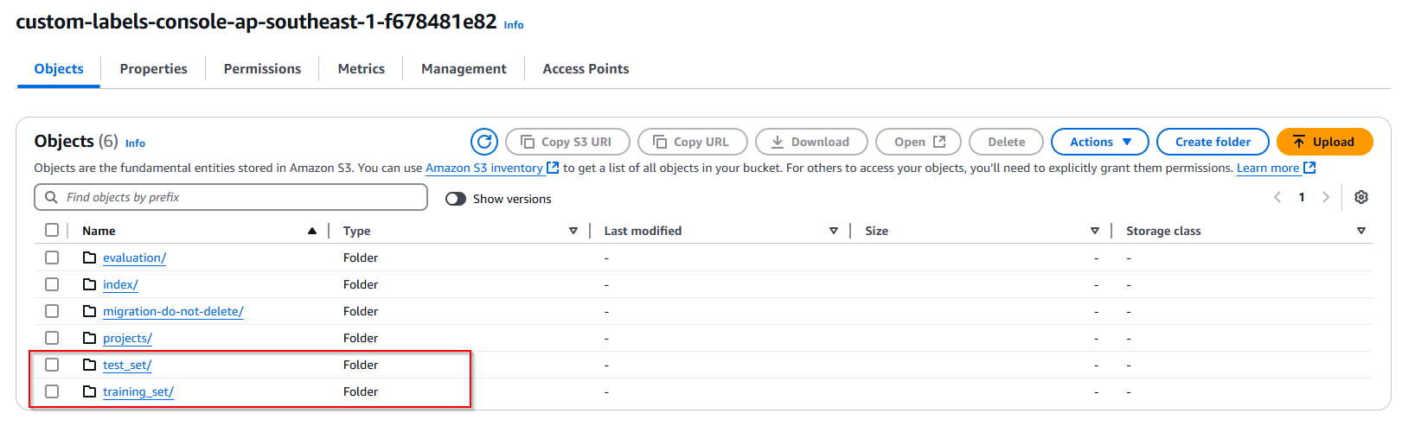Viewport: 1402px width, 426px height.
Task: Click page number 1 in pagination
Action: [x=1302, y=197]
